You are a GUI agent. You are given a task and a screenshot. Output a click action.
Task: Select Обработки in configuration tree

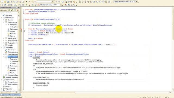[9, 89]
